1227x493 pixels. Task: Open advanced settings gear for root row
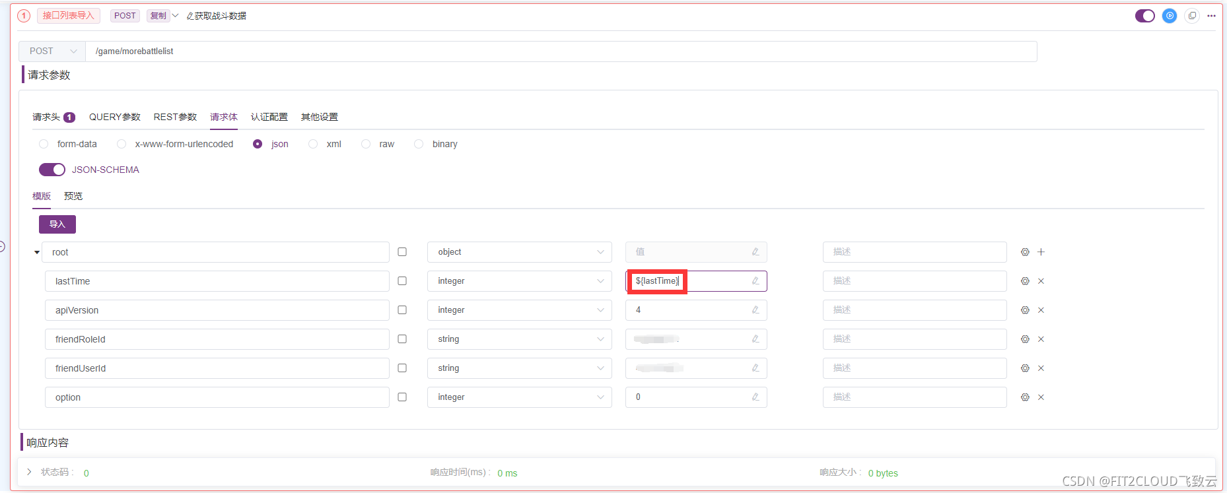(x=1025, y=252)
